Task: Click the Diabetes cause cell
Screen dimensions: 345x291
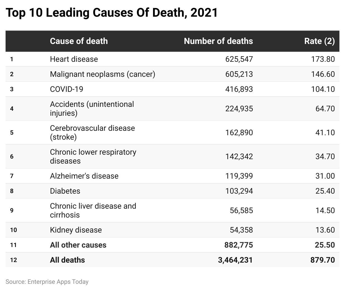Action: [x=65, y=191]
